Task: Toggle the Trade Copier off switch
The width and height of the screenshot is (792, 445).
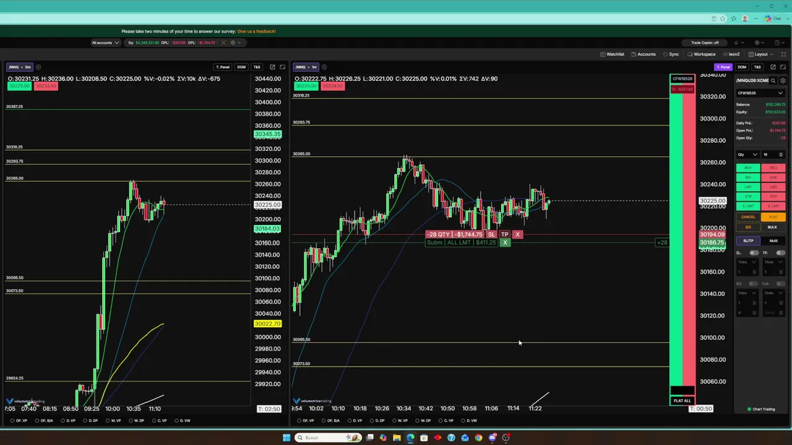Action: click(x=705, y=43)
